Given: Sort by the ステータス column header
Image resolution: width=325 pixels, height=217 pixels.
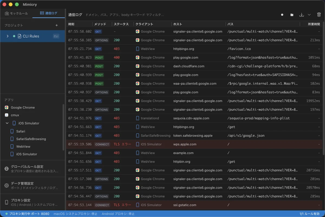Looking at the screenshot, I should (121, 24).
